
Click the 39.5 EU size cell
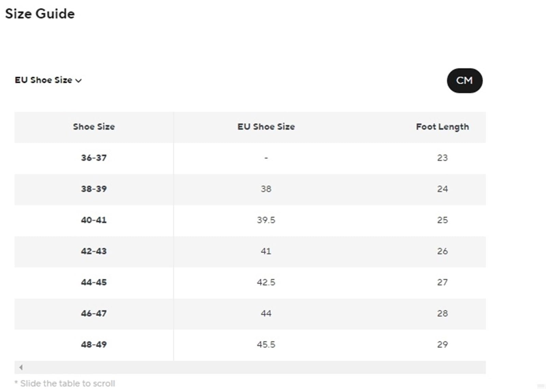(266, 220)
